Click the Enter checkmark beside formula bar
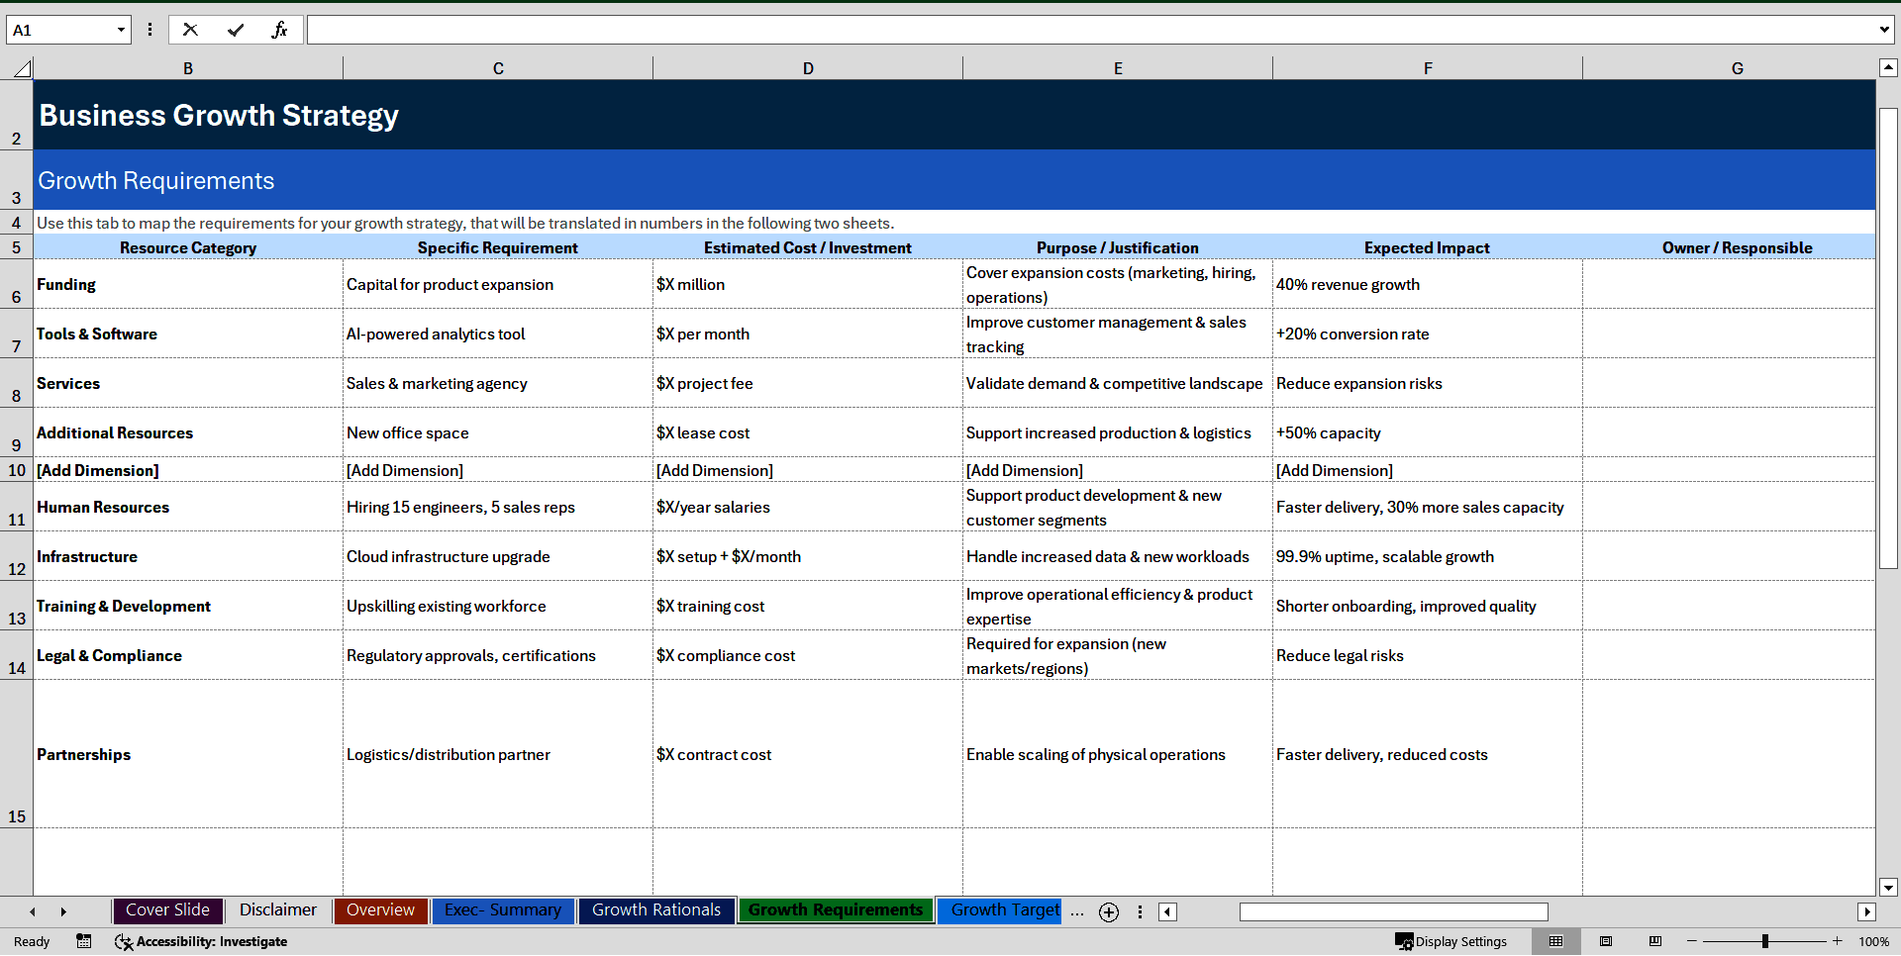 [x=237, y=30]
